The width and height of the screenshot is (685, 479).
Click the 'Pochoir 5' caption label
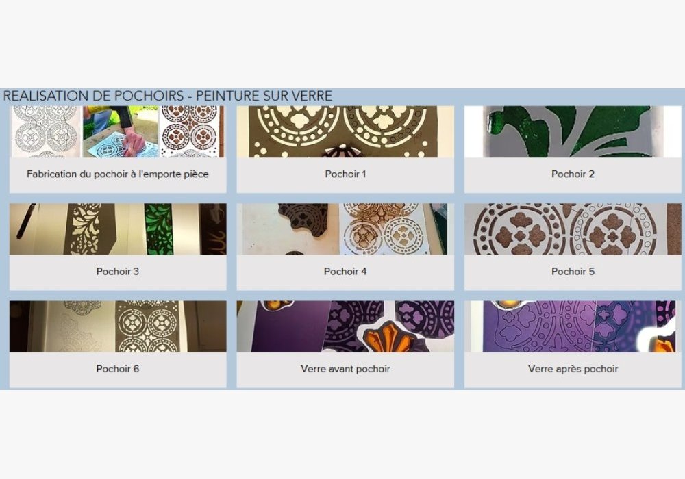coord(573,272)
